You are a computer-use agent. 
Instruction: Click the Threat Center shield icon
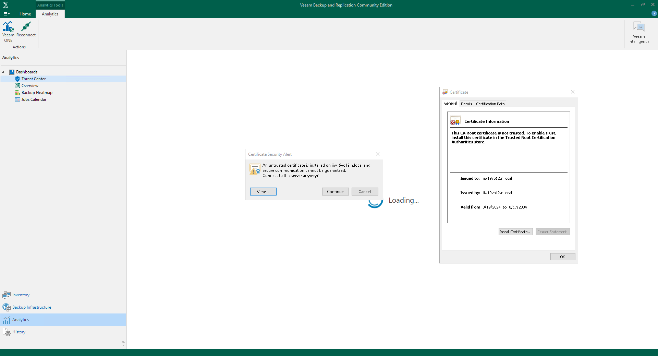(17, 79)
